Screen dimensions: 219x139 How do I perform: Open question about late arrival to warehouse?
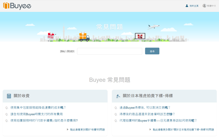point(147,114)
